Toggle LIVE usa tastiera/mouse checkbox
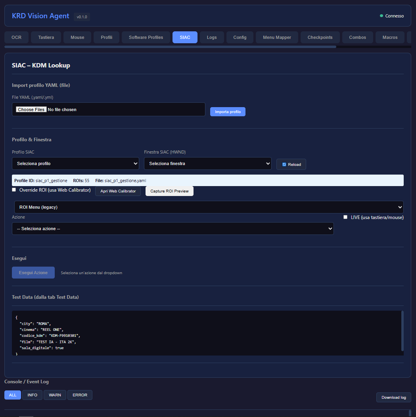 (x=345, y=217)
